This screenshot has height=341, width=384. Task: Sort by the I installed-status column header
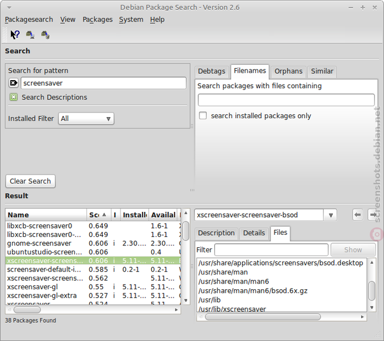(115, 215)
